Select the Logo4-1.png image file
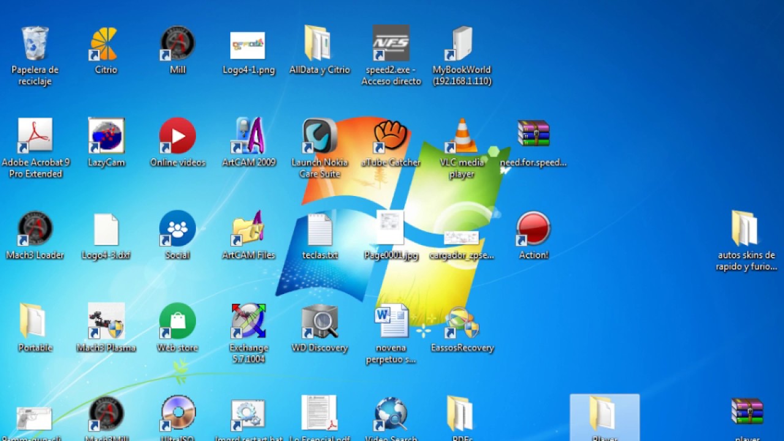The width and height of the screenshot is (784, 441). click(x=248, y=45)
